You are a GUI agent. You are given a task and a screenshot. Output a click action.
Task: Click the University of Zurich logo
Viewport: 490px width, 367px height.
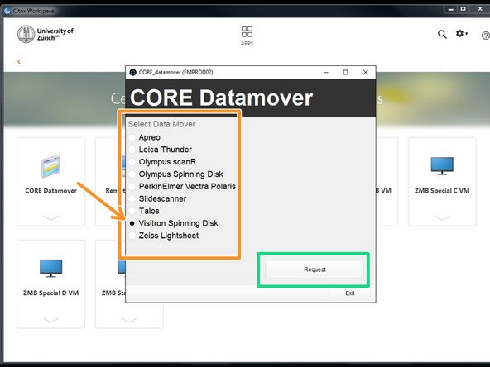tap(46, 34)
